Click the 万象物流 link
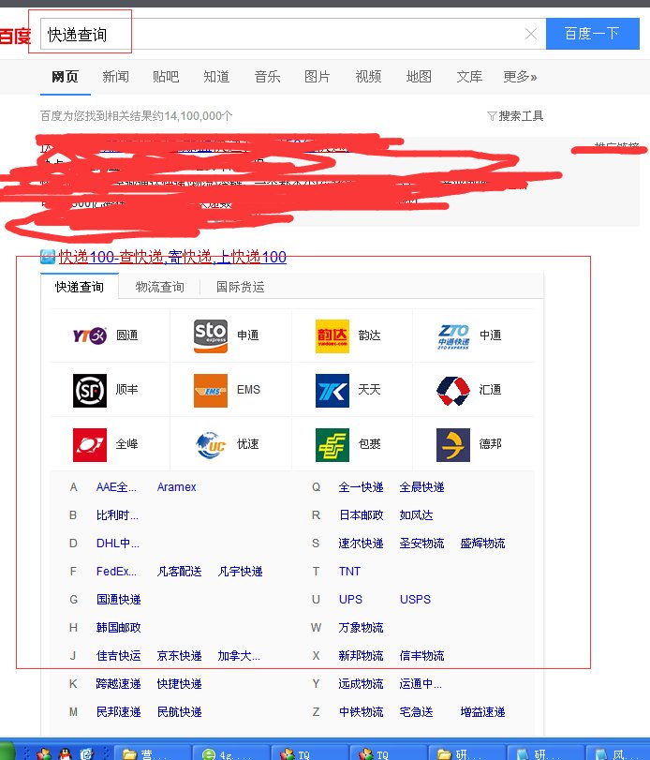The image size is (650, 760). (361, 628)
